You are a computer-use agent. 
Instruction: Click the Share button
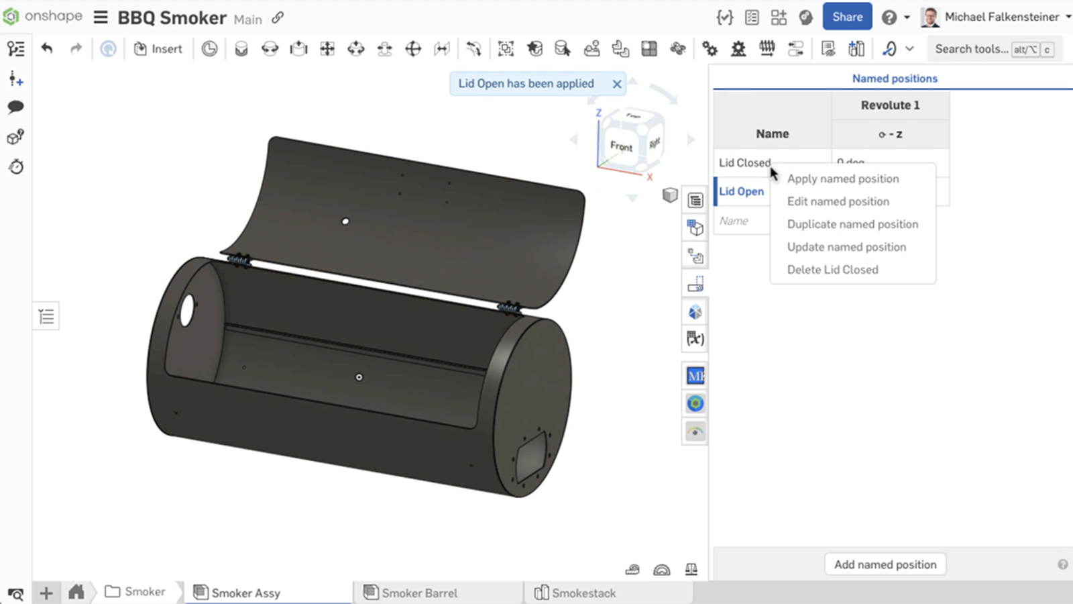847,17
